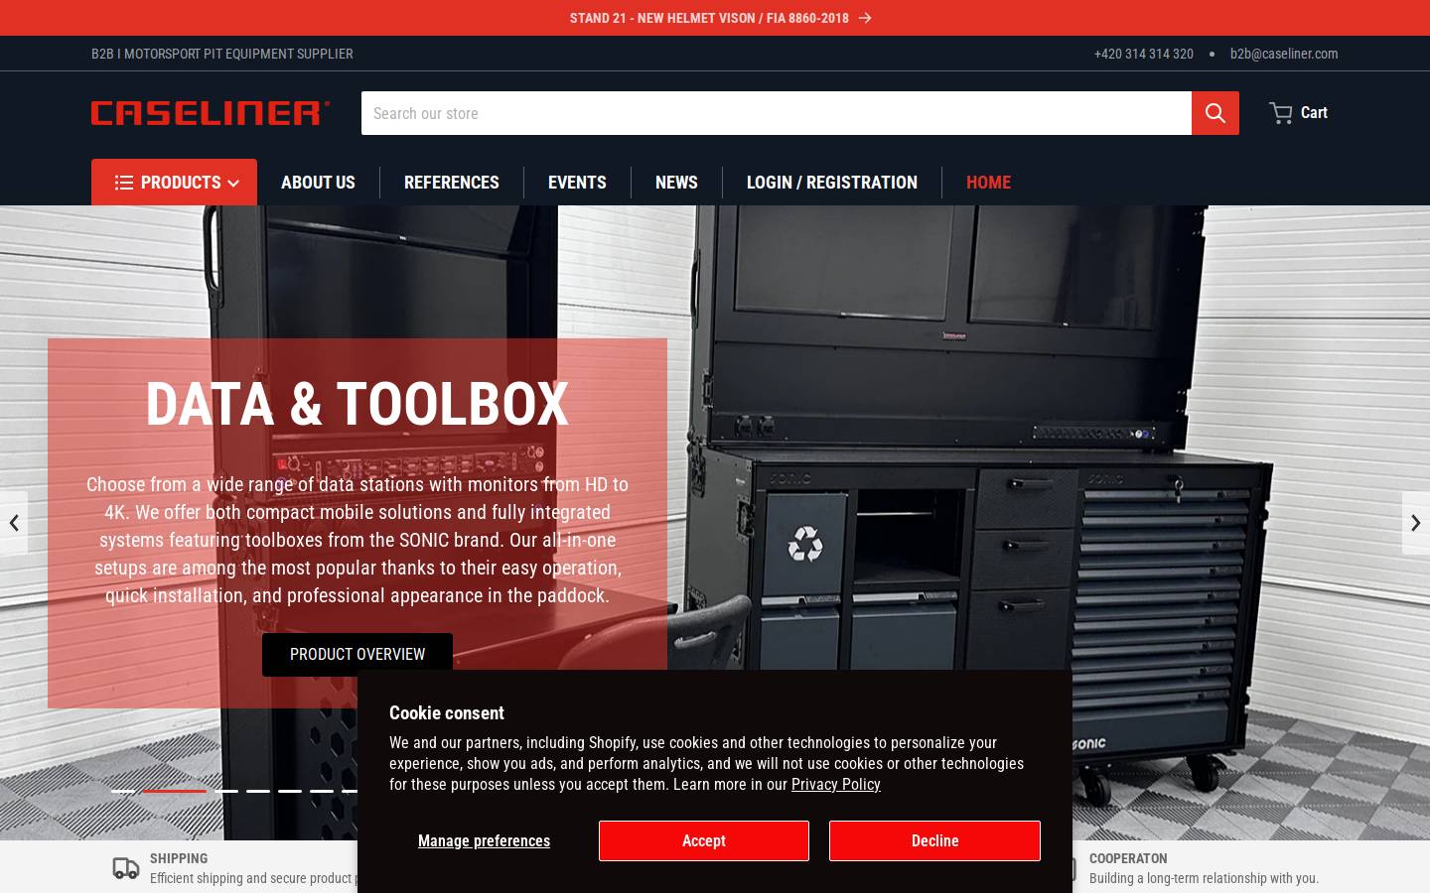The height and width of the screenshot is (893, 1430).
Task: Click the Product Overview button
Action: tap(357, 654)
